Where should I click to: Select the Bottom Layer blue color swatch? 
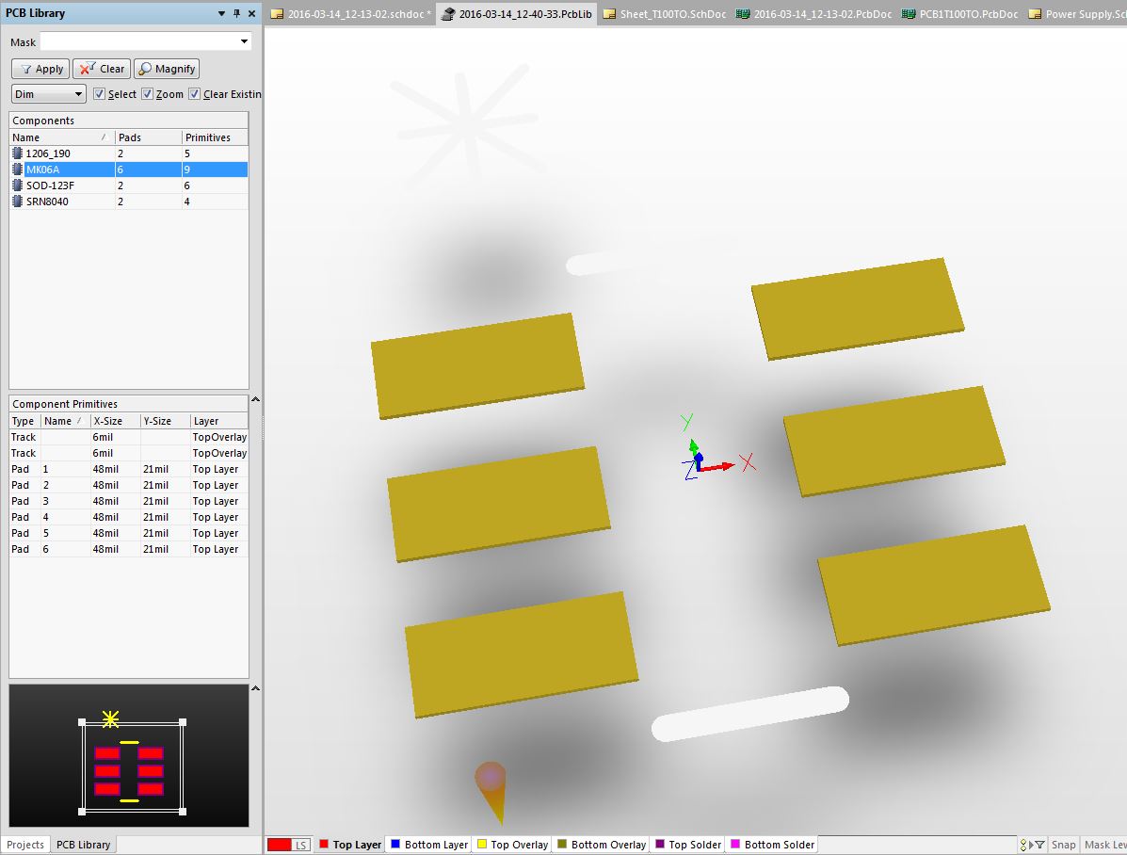394,844
